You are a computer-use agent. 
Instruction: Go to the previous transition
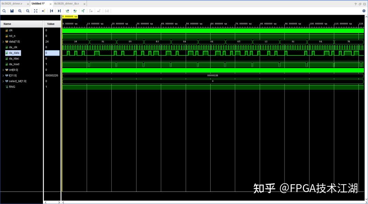pos(67,11)
